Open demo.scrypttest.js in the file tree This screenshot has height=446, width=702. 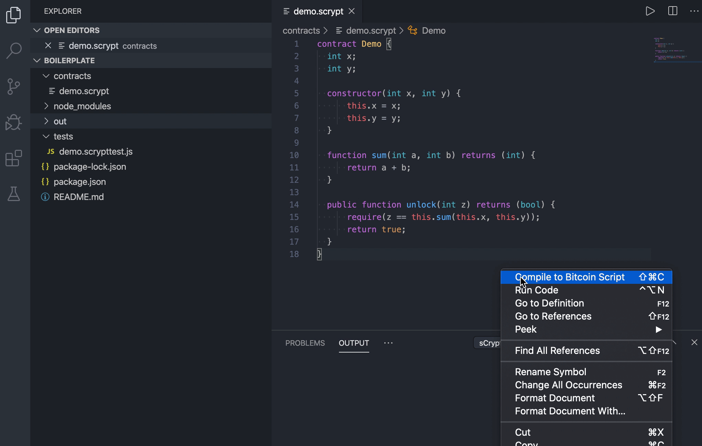pyautogui.click(x=96, y=152)
